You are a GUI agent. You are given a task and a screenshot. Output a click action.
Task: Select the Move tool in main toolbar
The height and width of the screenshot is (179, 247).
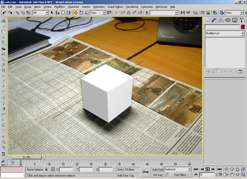tap(76, 13)
